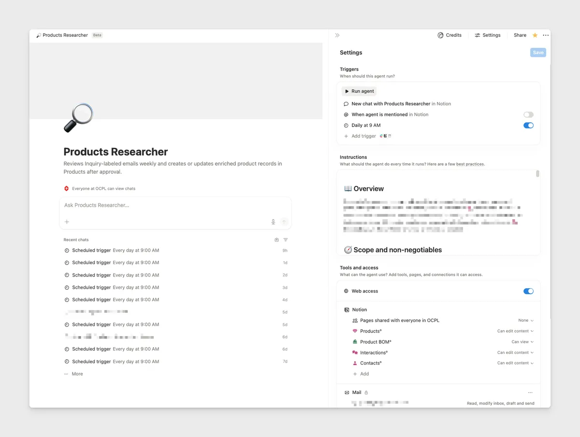The width and height of the screenshot is (580, 437).
Task: Turn off the Web access toggle
Action: 528,291
